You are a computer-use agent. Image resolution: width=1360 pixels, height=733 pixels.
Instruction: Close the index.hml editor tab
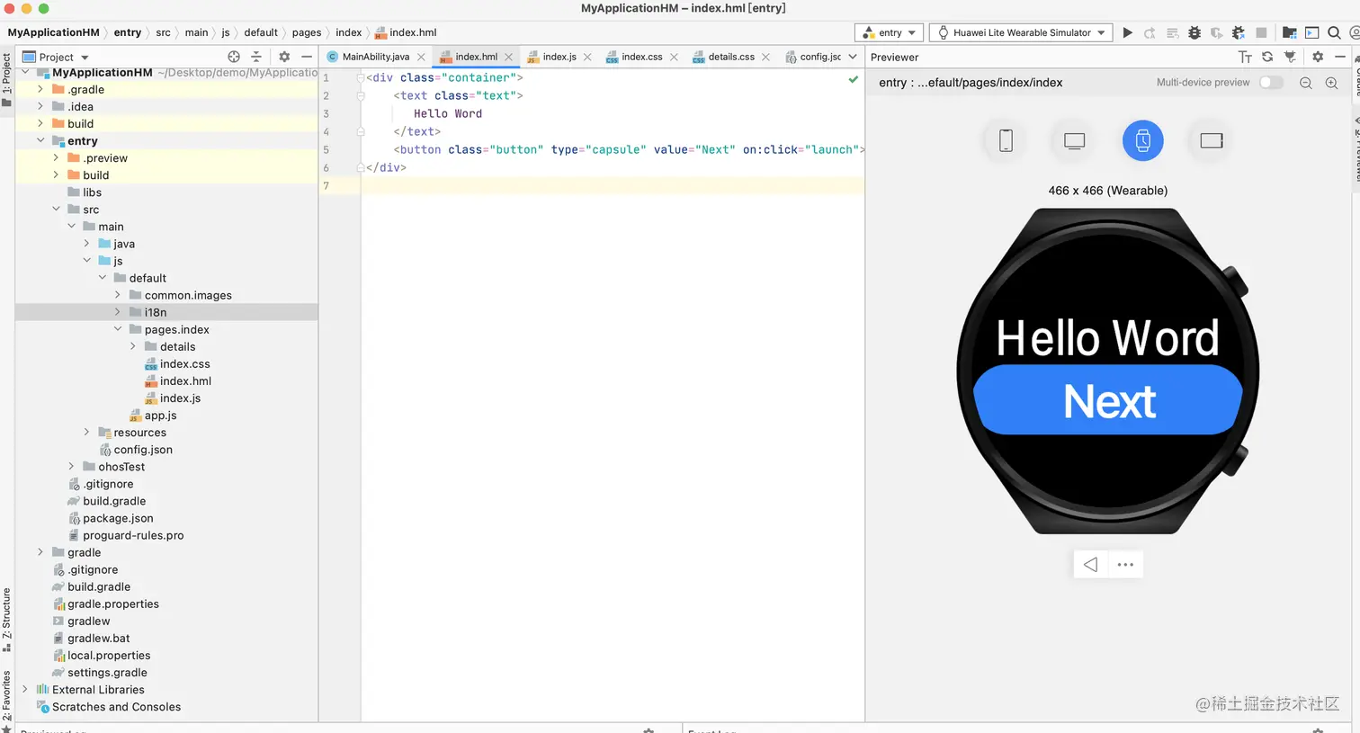pyautogui.click(x=509, y=57)
